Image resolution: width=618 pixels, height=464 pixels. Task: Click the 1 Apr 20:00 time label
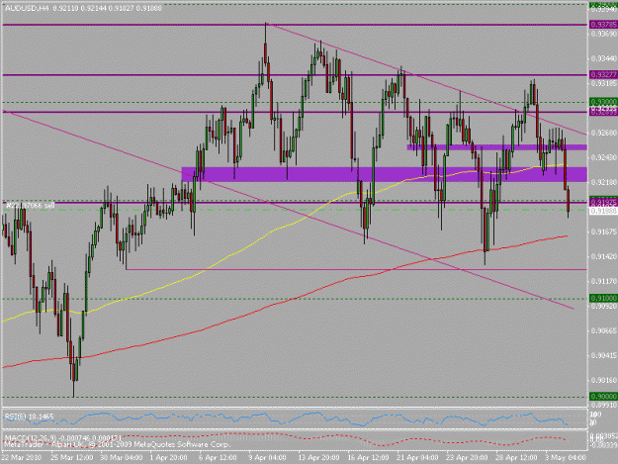pyautogui.click(x=169, y=458)
